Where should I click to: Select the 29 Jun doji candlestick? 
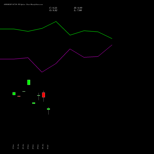[38, 96]
